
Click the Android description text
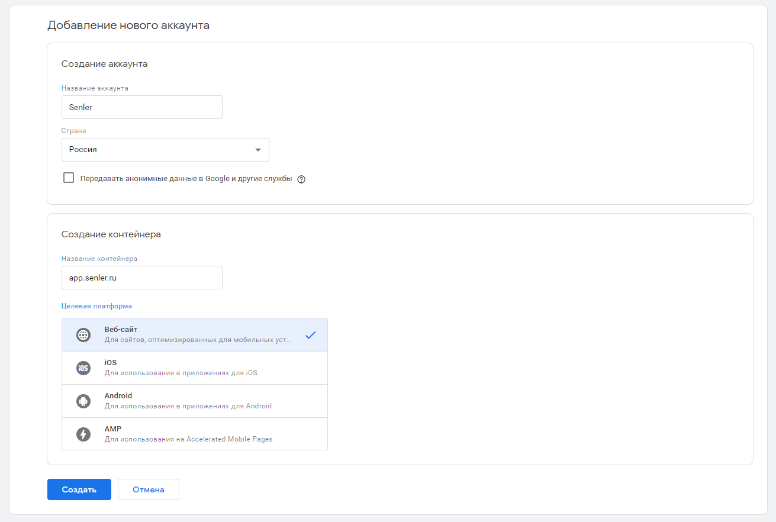[x=188, y=406]
